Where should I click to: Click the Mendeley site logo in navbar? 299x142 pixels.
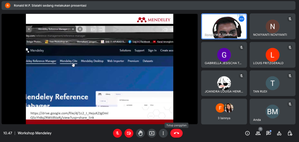point(35,50)
